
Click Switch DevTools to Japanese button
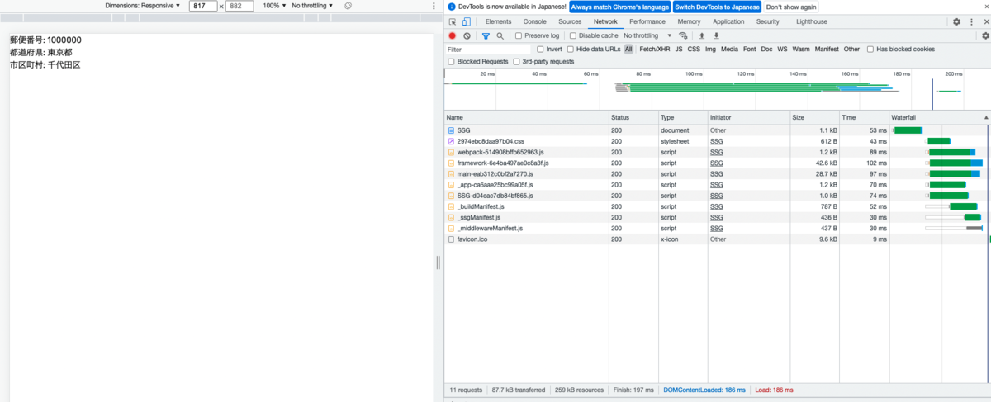717,7
